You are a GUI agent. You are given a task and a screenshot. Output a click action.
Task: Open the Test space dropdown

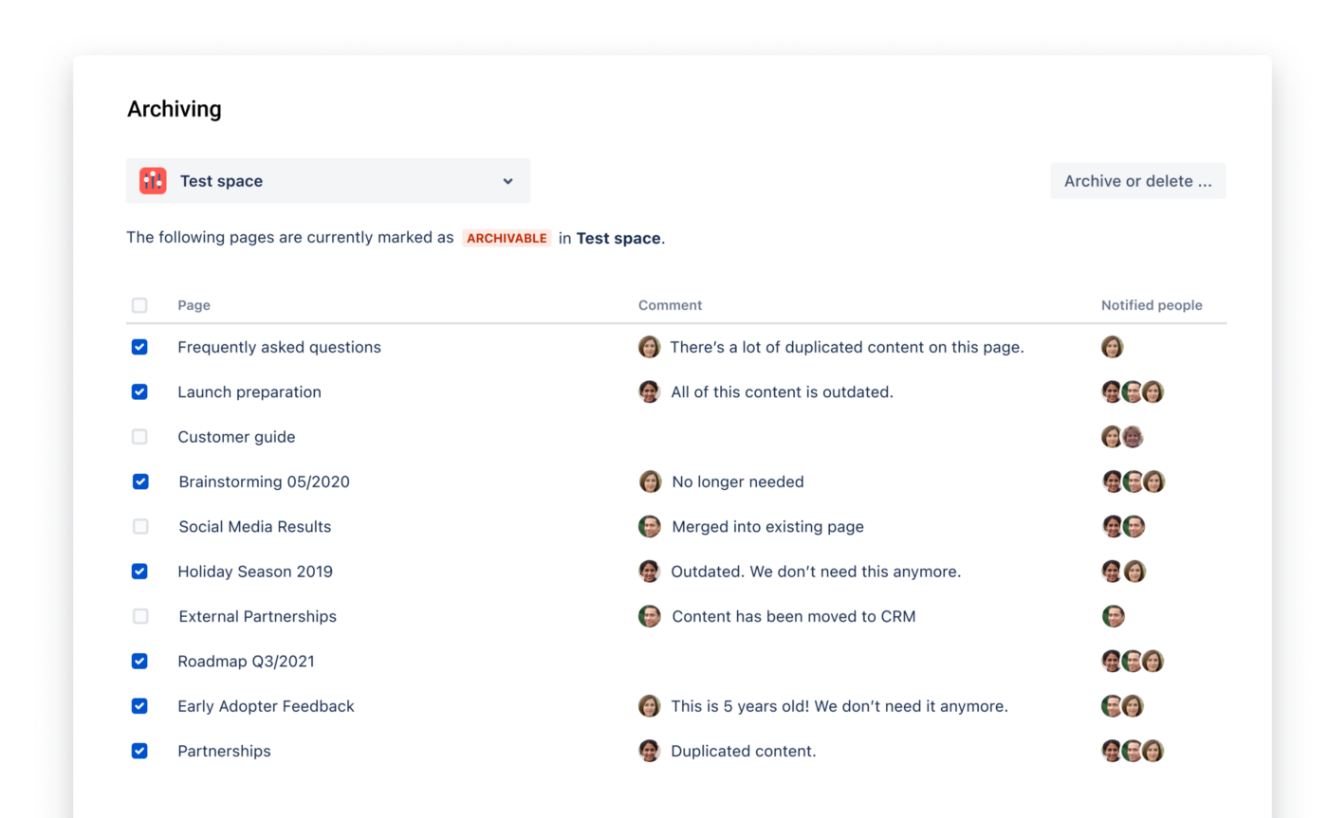click(327, 181)
